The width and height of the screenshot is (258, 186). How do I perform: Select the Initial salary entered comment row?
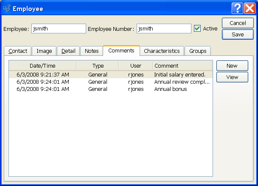click(110, 74)
